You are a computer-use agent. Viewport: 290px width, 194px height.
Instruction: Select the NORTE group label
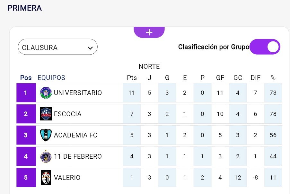(149, 66)
